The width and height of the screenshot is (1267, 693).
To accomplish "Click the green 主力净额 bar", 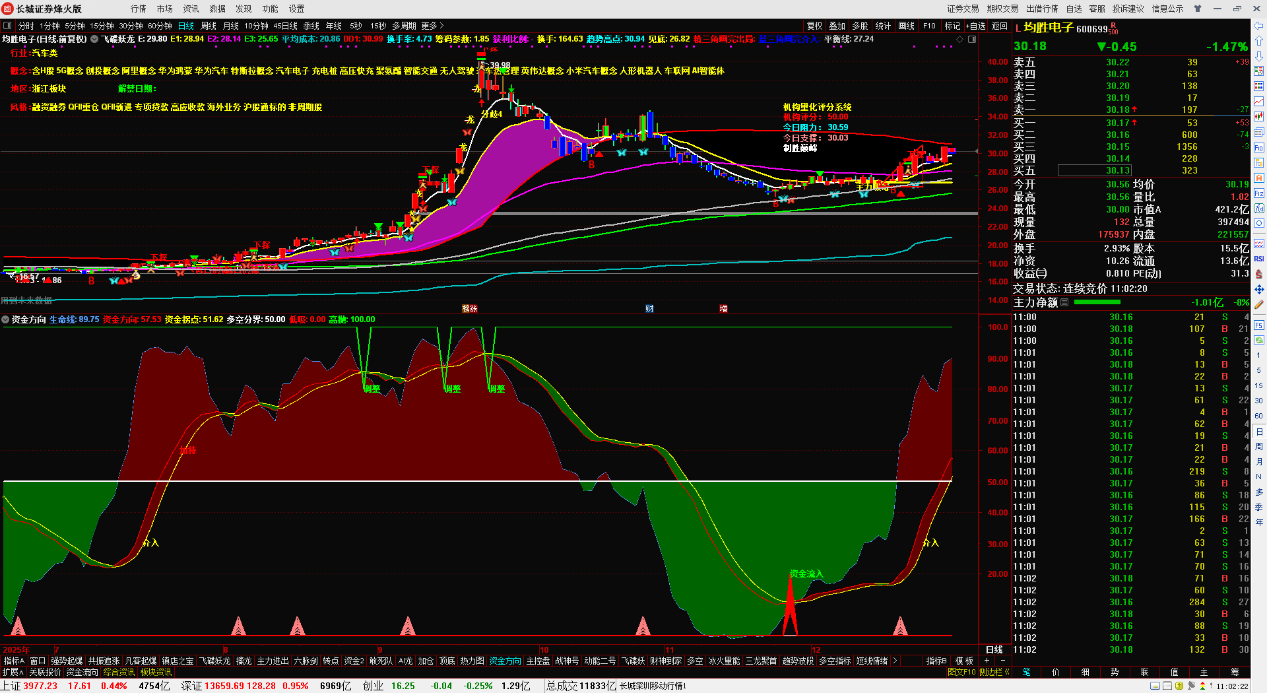I will coord(1097,302).
